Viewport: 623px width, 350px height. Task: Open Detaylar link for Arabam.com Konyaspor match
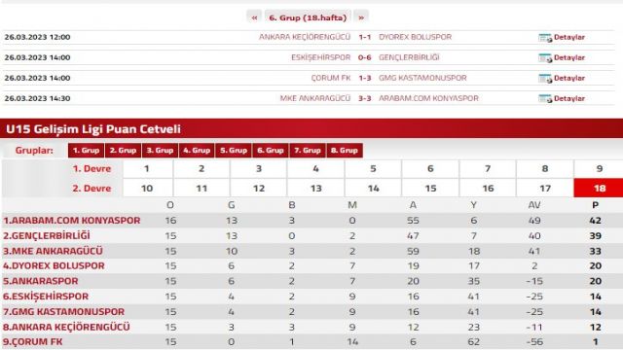pos(569,98)
